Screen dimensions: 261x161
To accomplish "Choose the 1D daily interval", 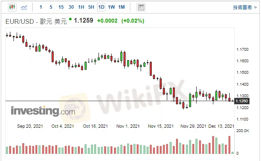I will pos(101,7).
